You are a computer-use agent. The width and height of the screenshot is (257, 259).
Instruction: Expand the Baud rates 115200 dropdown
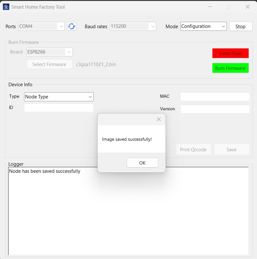[133, 26]
